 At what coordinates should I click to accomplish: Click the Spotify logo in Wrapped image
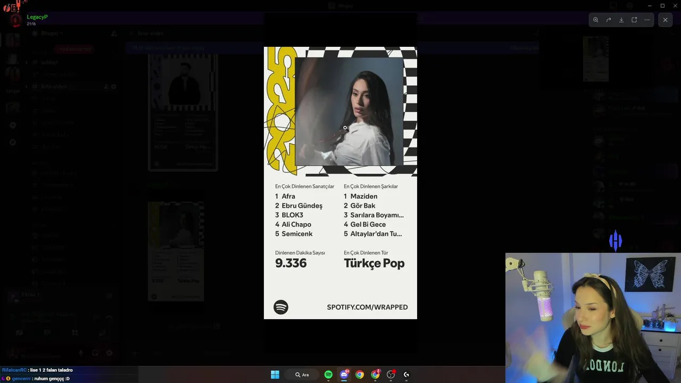tap(281, 307)
